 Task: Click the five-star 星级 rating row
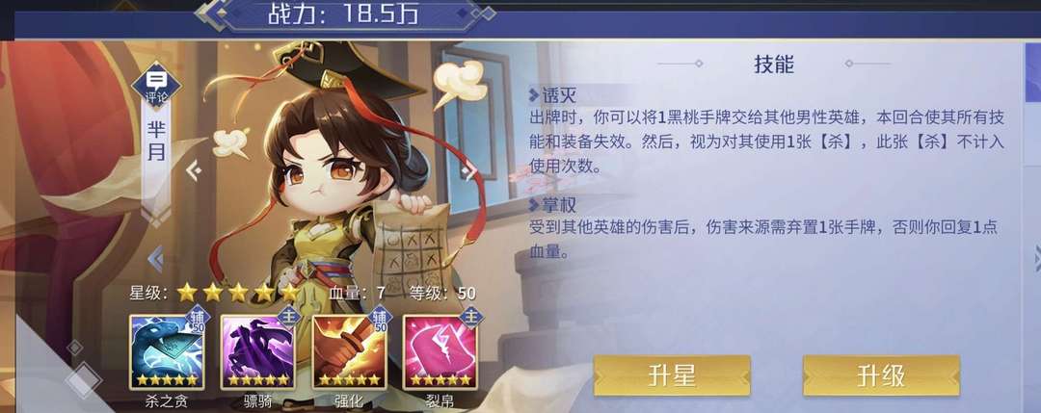pos(238,293)
